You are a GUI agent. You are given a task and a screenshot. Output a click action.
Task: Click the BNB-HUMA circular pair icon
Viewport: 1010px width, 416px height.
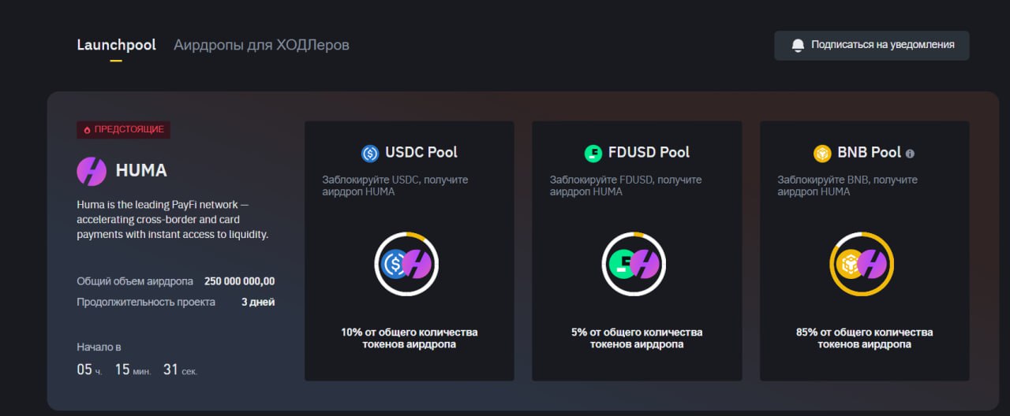click(862, 264)
